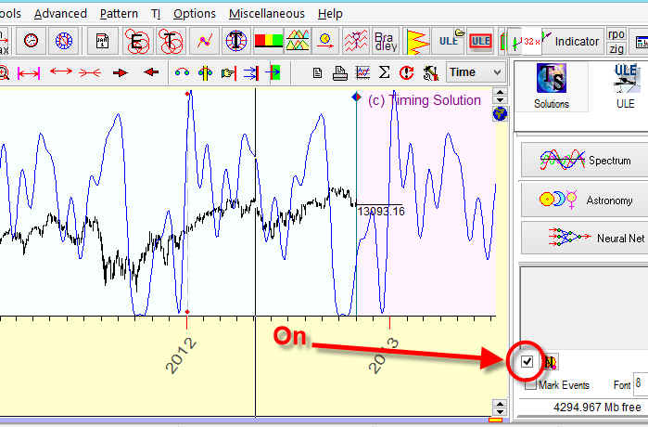Image resolution: width=648 pixels, height=427 pixels.
Task: Click the Bradley toolbar icon
Action: click(x=384, y=42)
